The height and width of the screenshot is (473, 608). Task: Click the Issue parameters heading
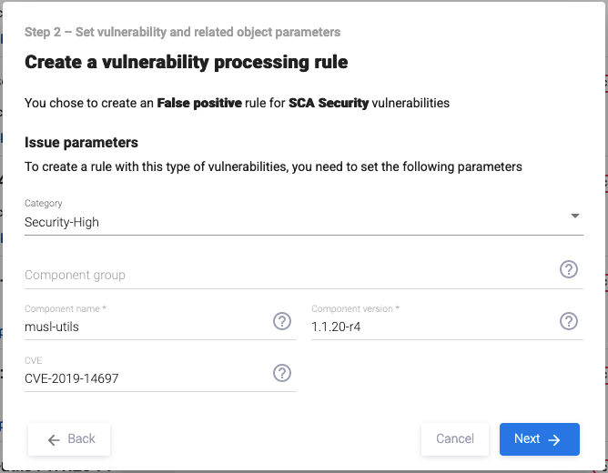tap(81, 143)
